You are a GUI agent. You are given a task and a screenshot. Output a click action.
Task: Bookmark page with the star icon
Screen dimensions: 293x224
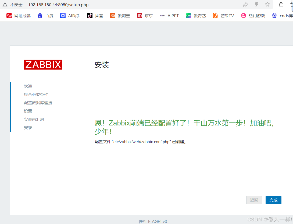point(267,4)
